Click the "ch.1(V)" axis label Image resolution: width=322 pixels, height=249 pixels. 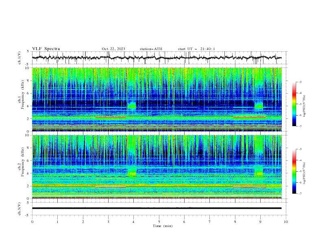pyautogui.click(x=20, y=58)
